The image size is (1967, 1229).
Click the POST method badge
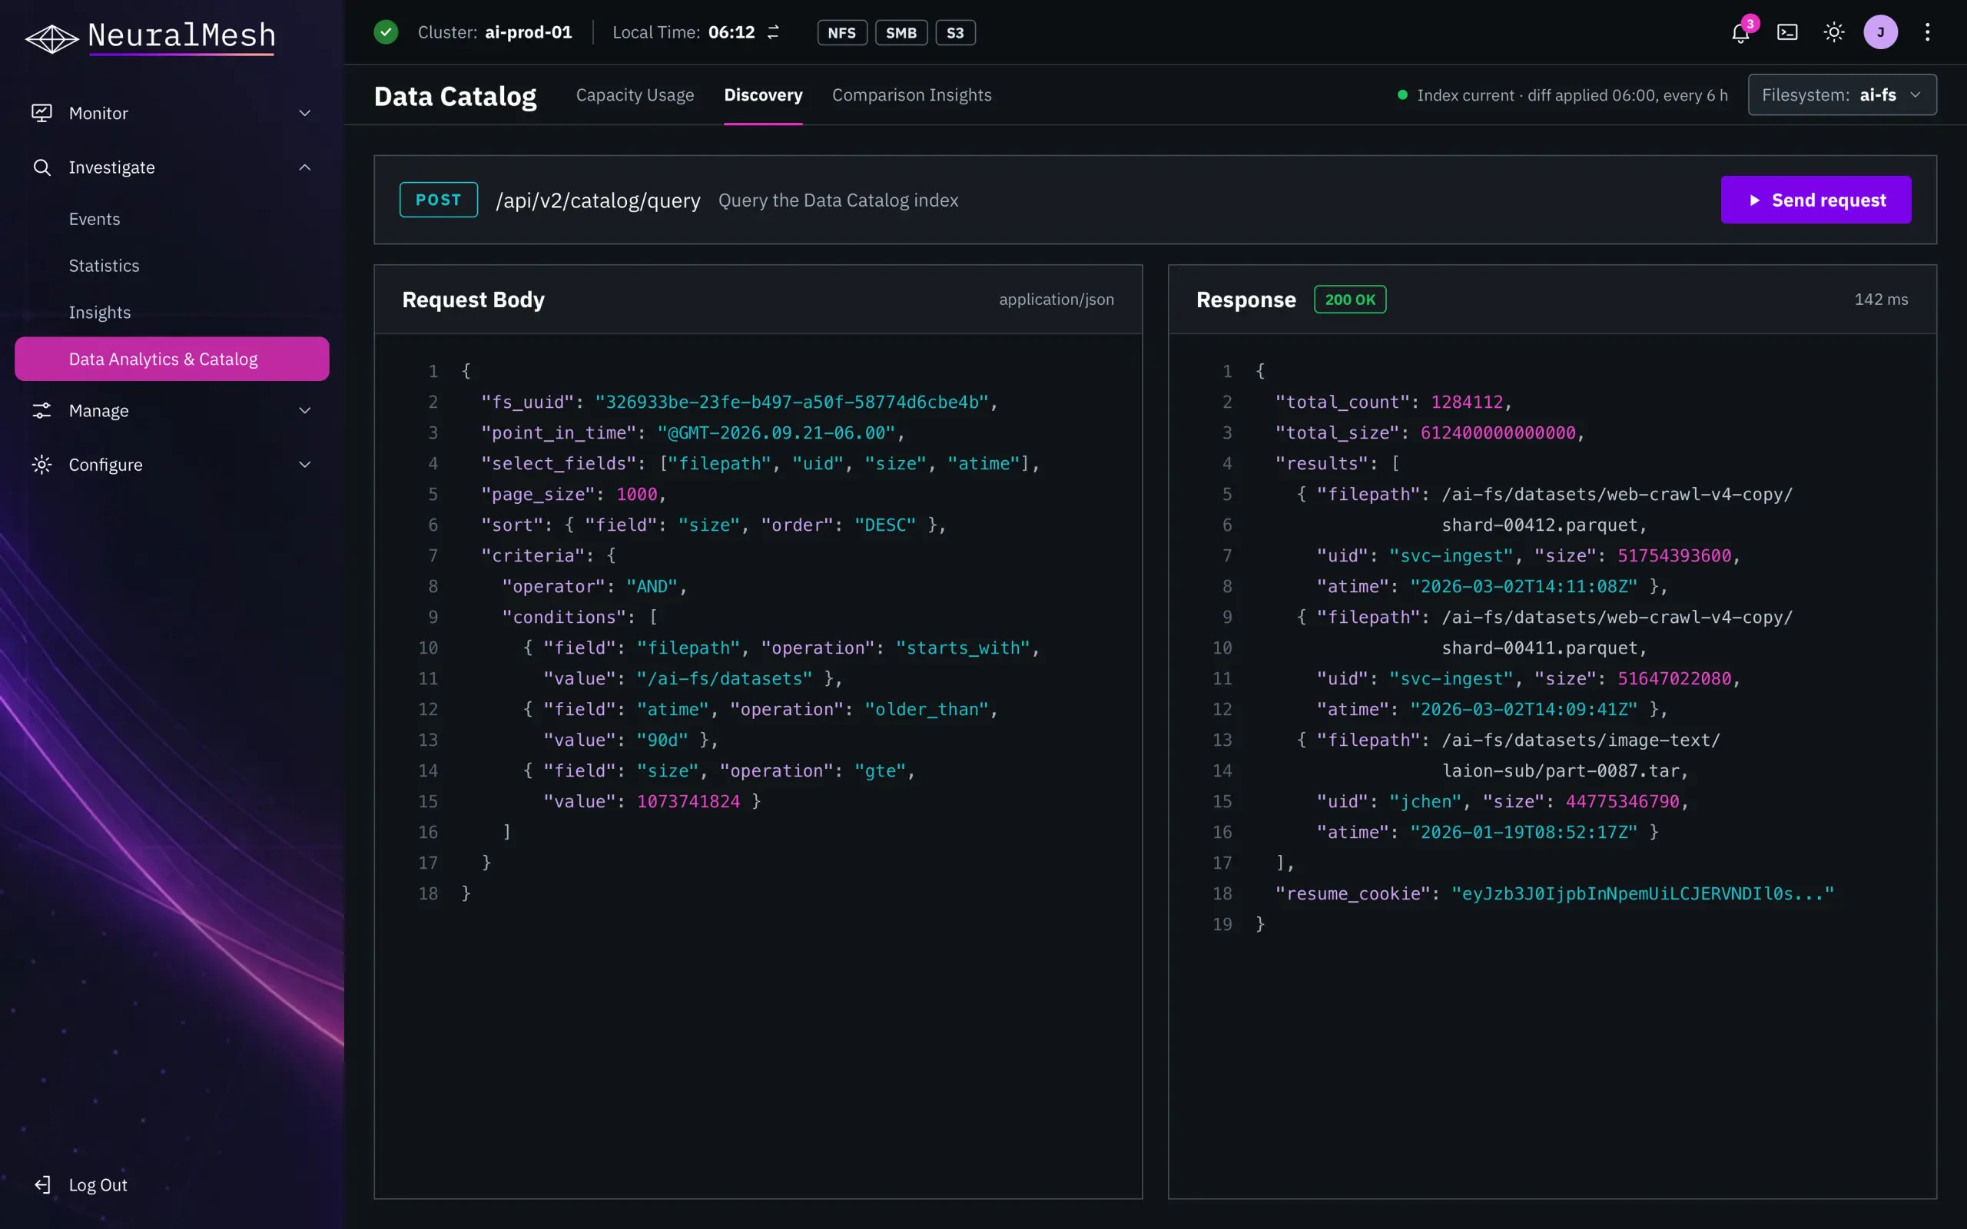(438, 200)
